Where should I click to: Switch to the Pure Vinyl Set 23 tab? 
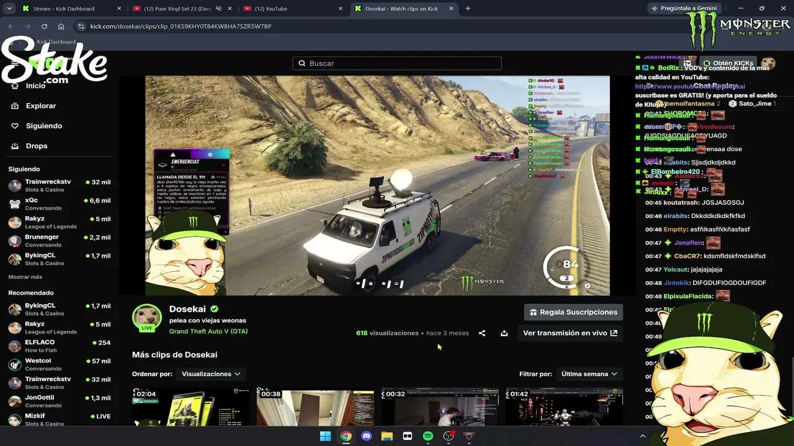point(181,9)
